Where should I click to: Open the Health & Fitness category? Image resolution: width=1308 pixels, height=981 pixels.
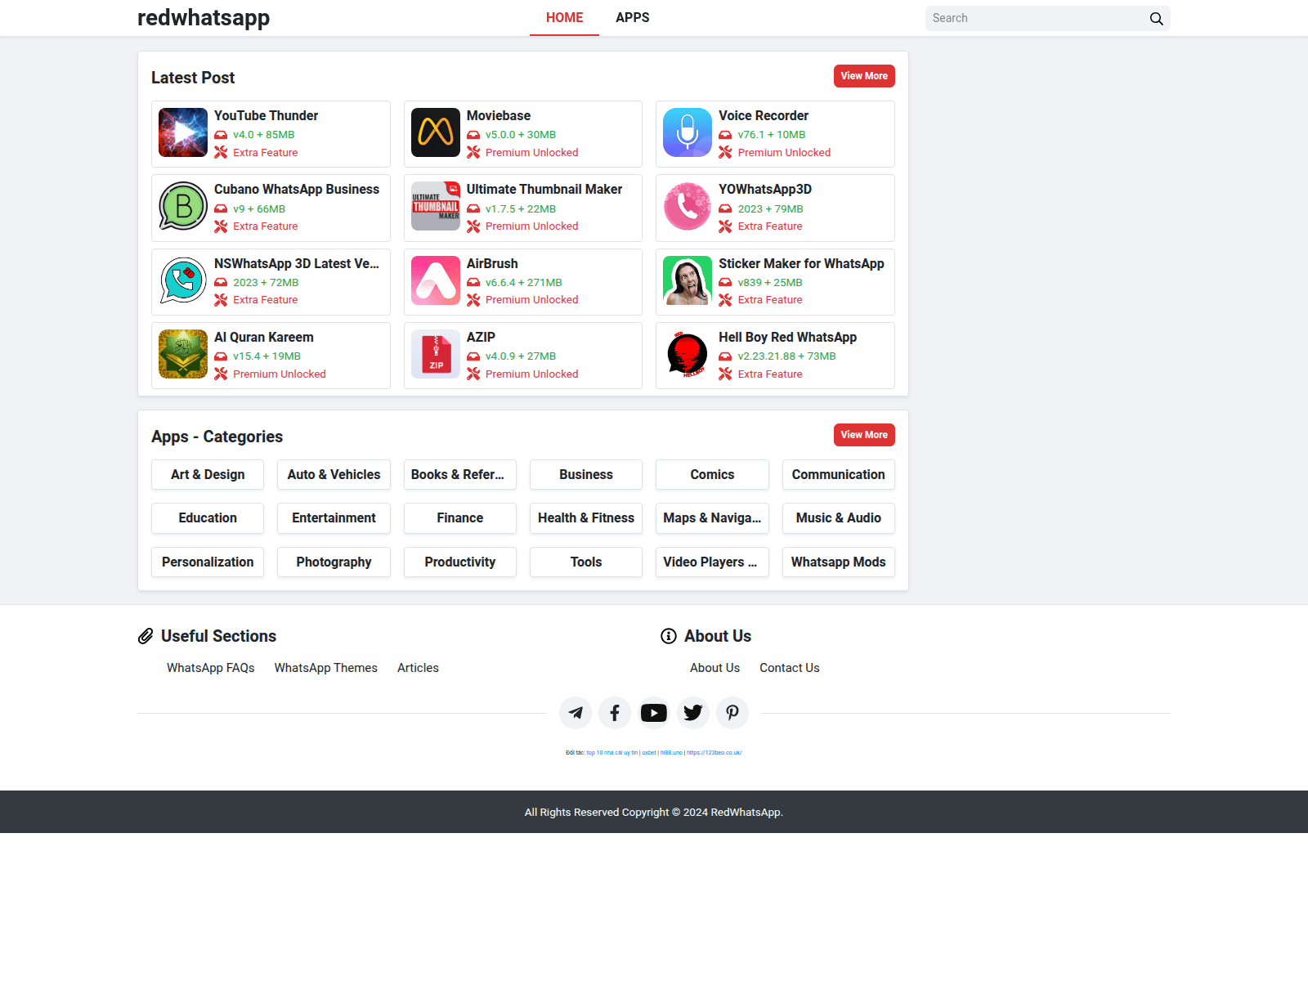[x=586, y=518]
